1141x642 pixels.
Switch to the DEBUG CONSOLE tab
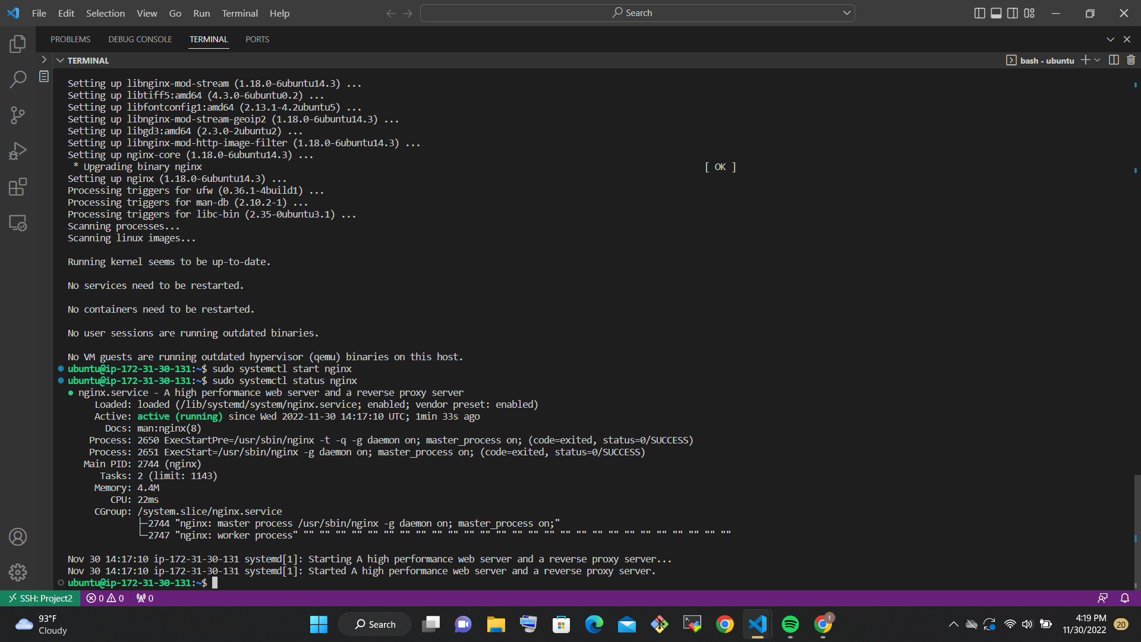pyautogui.click(x=140, y=39)
